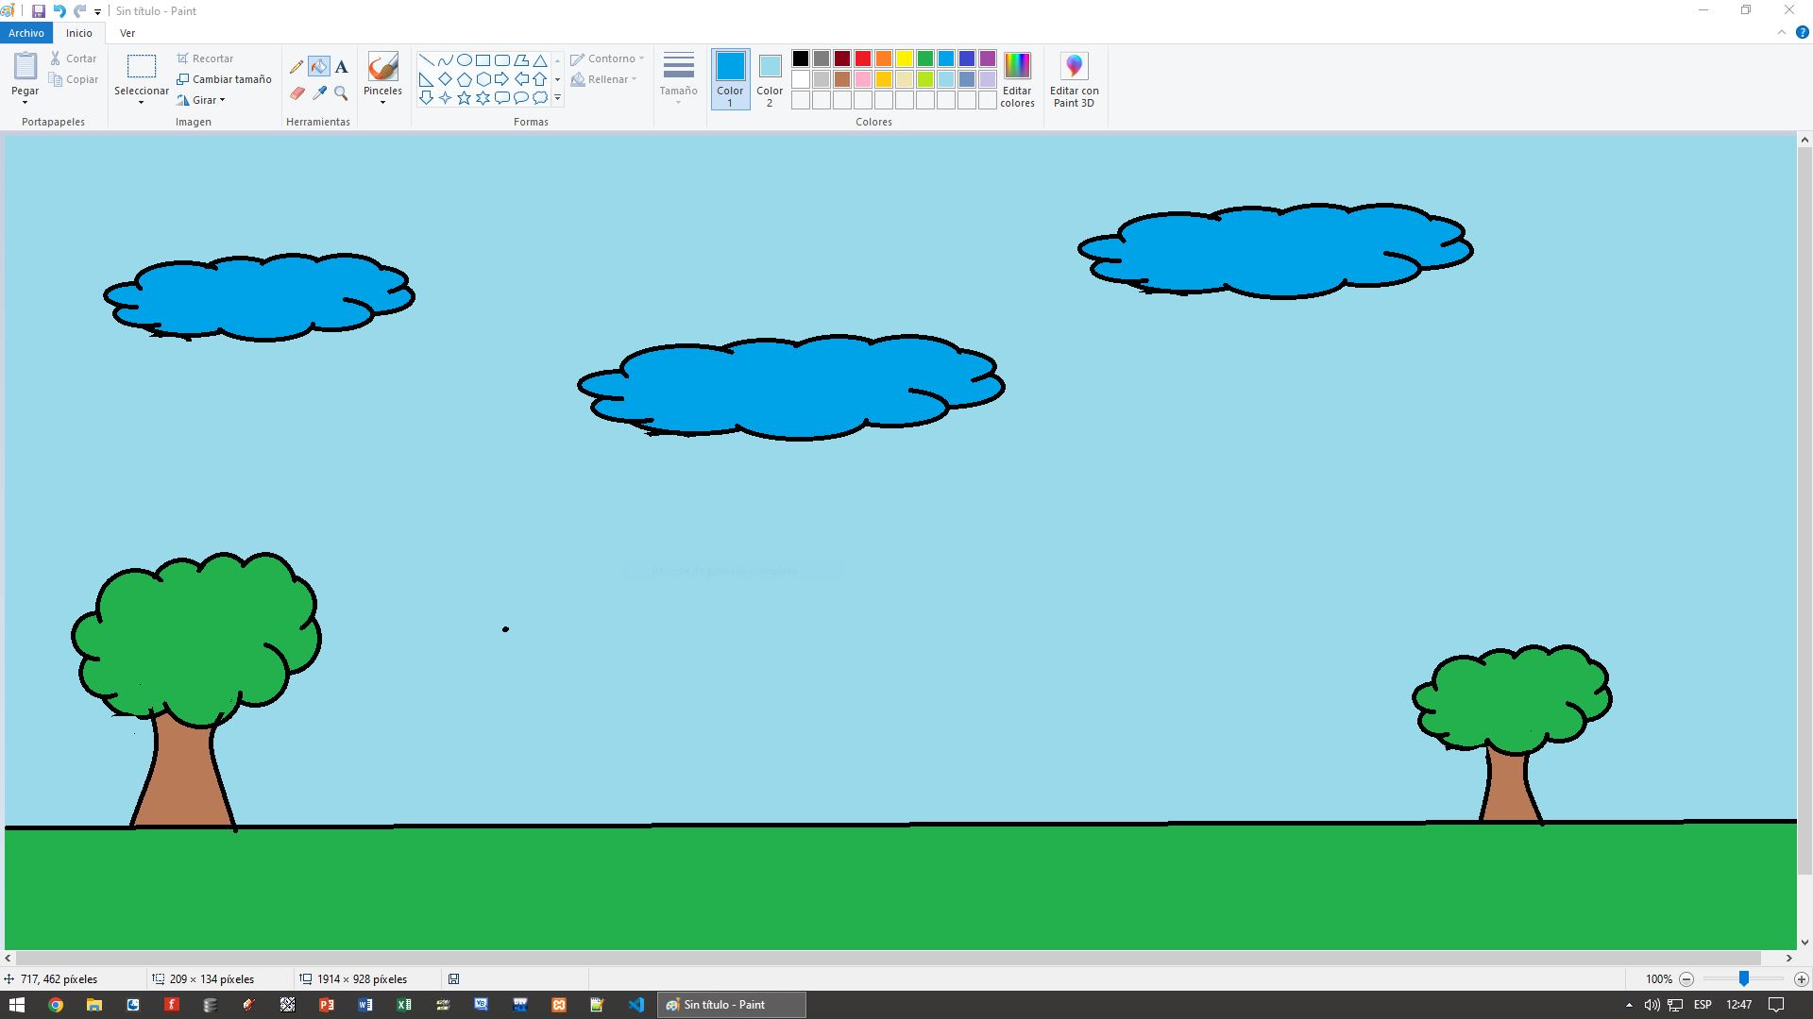This screenshot has width=1813, height=1019.
Task: Expand the Pinceles brushes dropdown
Action: [382, 102]
